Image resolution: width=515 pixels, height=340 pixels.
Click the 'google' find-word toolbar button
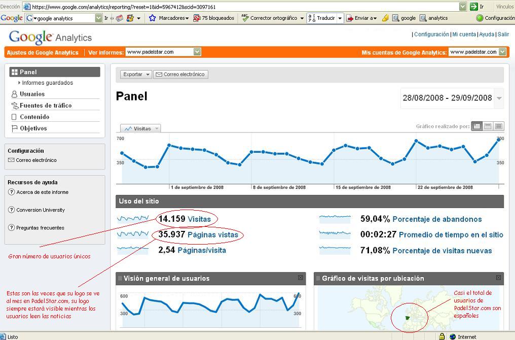pyautogui.click(x=404, y=18)
